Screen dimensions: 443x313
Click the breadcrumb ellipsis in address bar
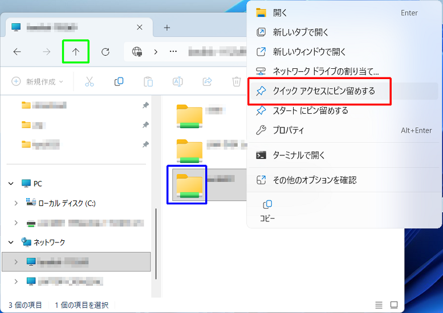[173, 52]
